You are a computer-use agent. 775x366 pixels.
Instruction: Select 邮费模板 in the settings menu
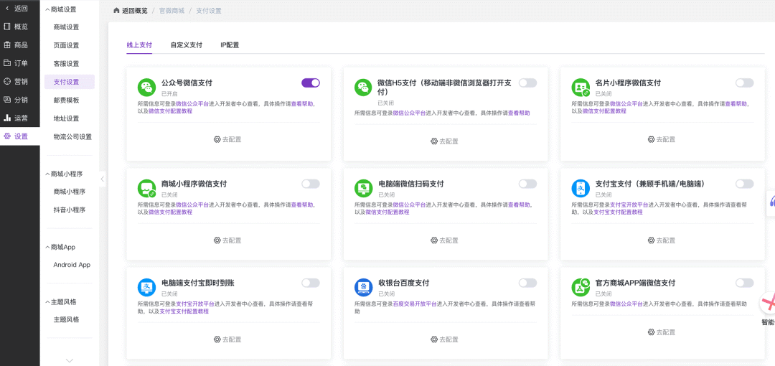coord(66,100)
